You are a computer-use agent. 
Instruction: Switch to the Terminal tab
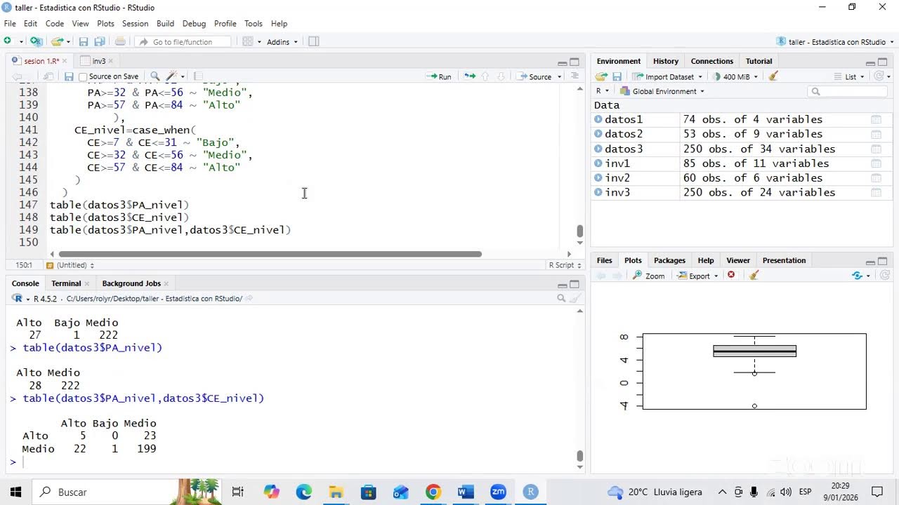[x=66, y=283]
